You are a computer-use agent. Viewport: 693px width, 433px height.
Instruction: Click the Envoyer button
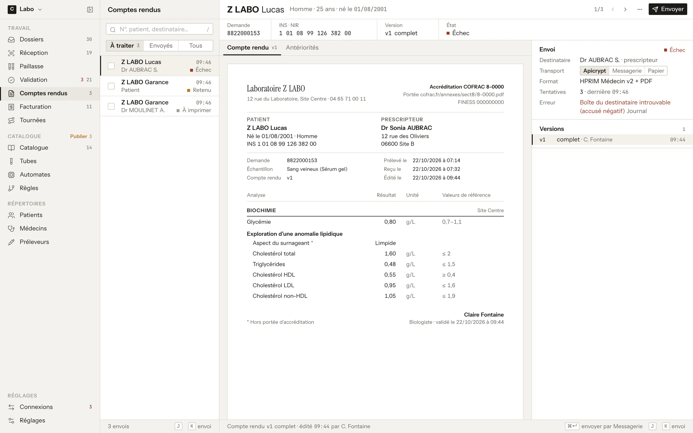(x=668, y=9)
